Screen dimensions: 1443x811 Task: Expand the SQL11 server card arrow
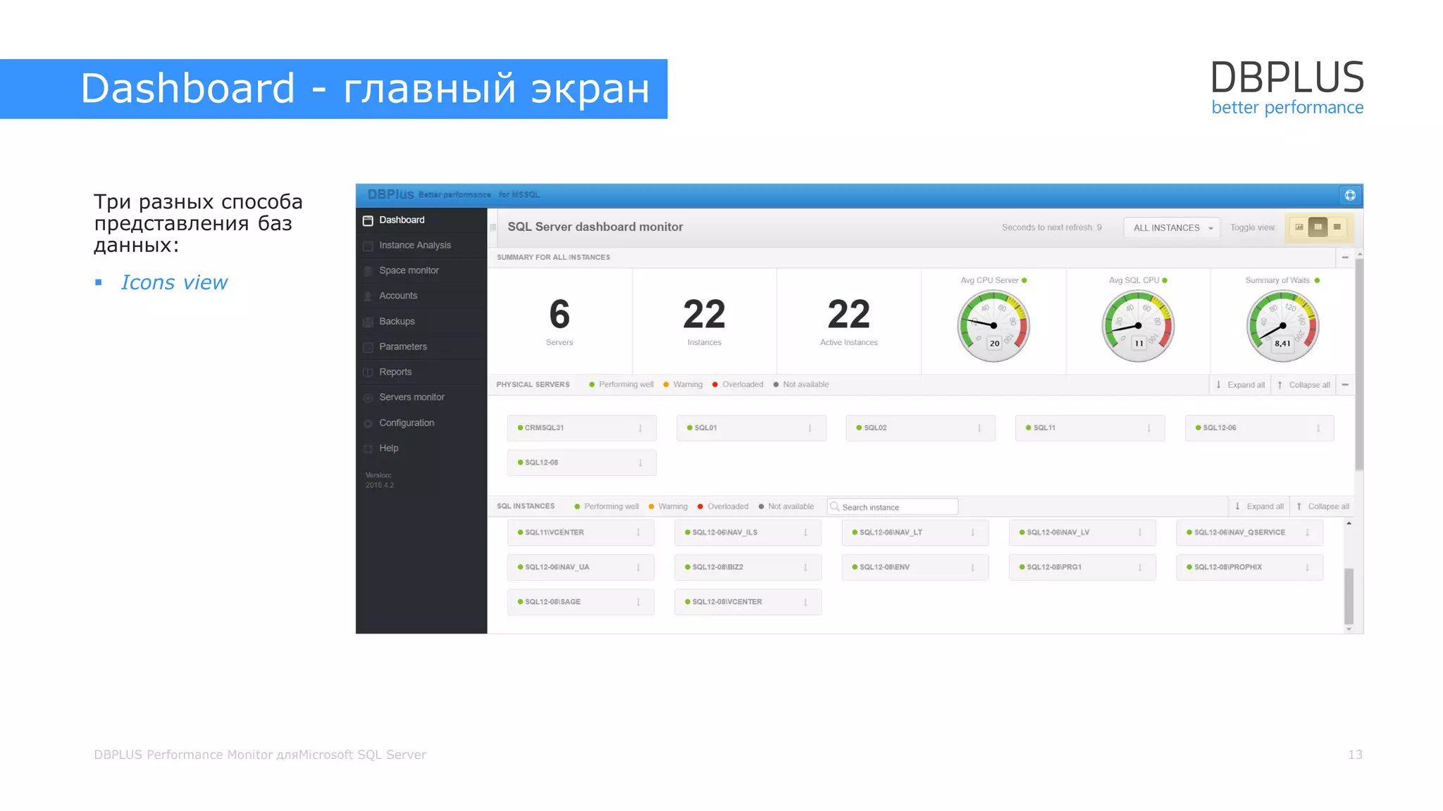(x=1148, y=428)
